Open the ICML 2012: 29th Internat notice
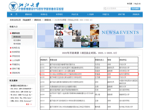Viewport: 151px width, 110px height. 21,101
